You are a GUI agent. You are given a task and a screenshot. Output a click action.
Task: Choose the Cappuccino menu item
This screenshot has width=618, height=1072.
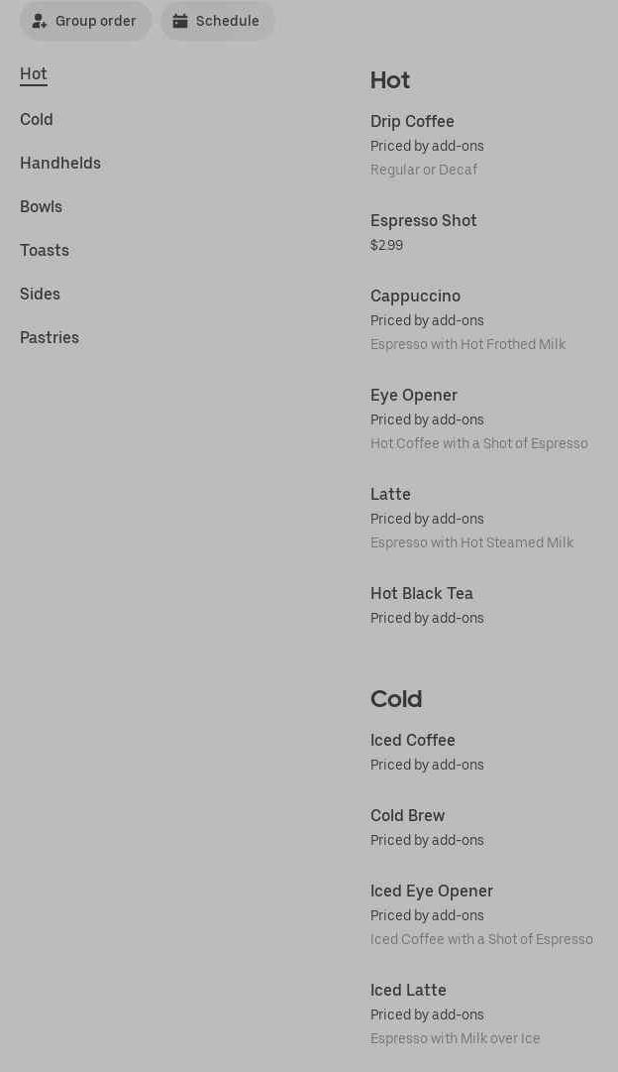click(x=415, y=297)
